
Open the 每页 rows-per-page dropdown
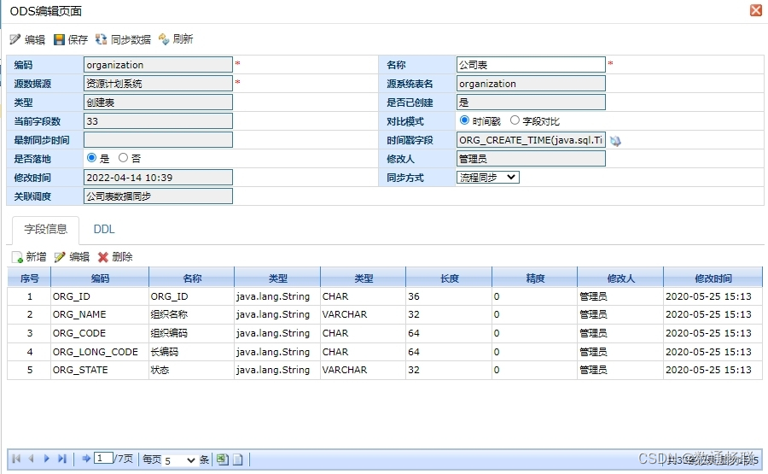(x=180, y=459)
